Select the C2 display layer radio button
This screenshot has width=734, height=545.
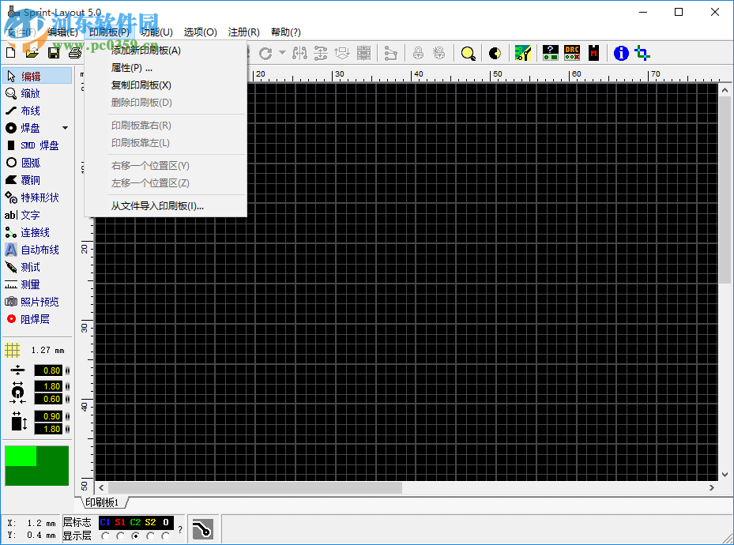tap(136, 536)
